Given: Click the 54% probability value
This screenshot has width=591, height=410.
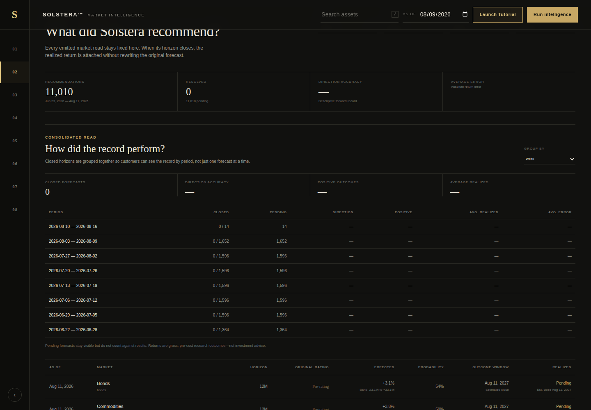Looking at the screenshot, I should pyautogui.click(x=440, y=387).
